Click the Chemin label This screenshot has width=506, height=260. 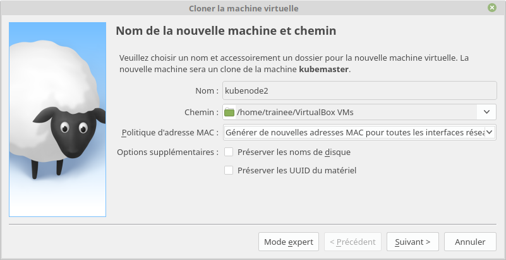(x=201, y=112)
